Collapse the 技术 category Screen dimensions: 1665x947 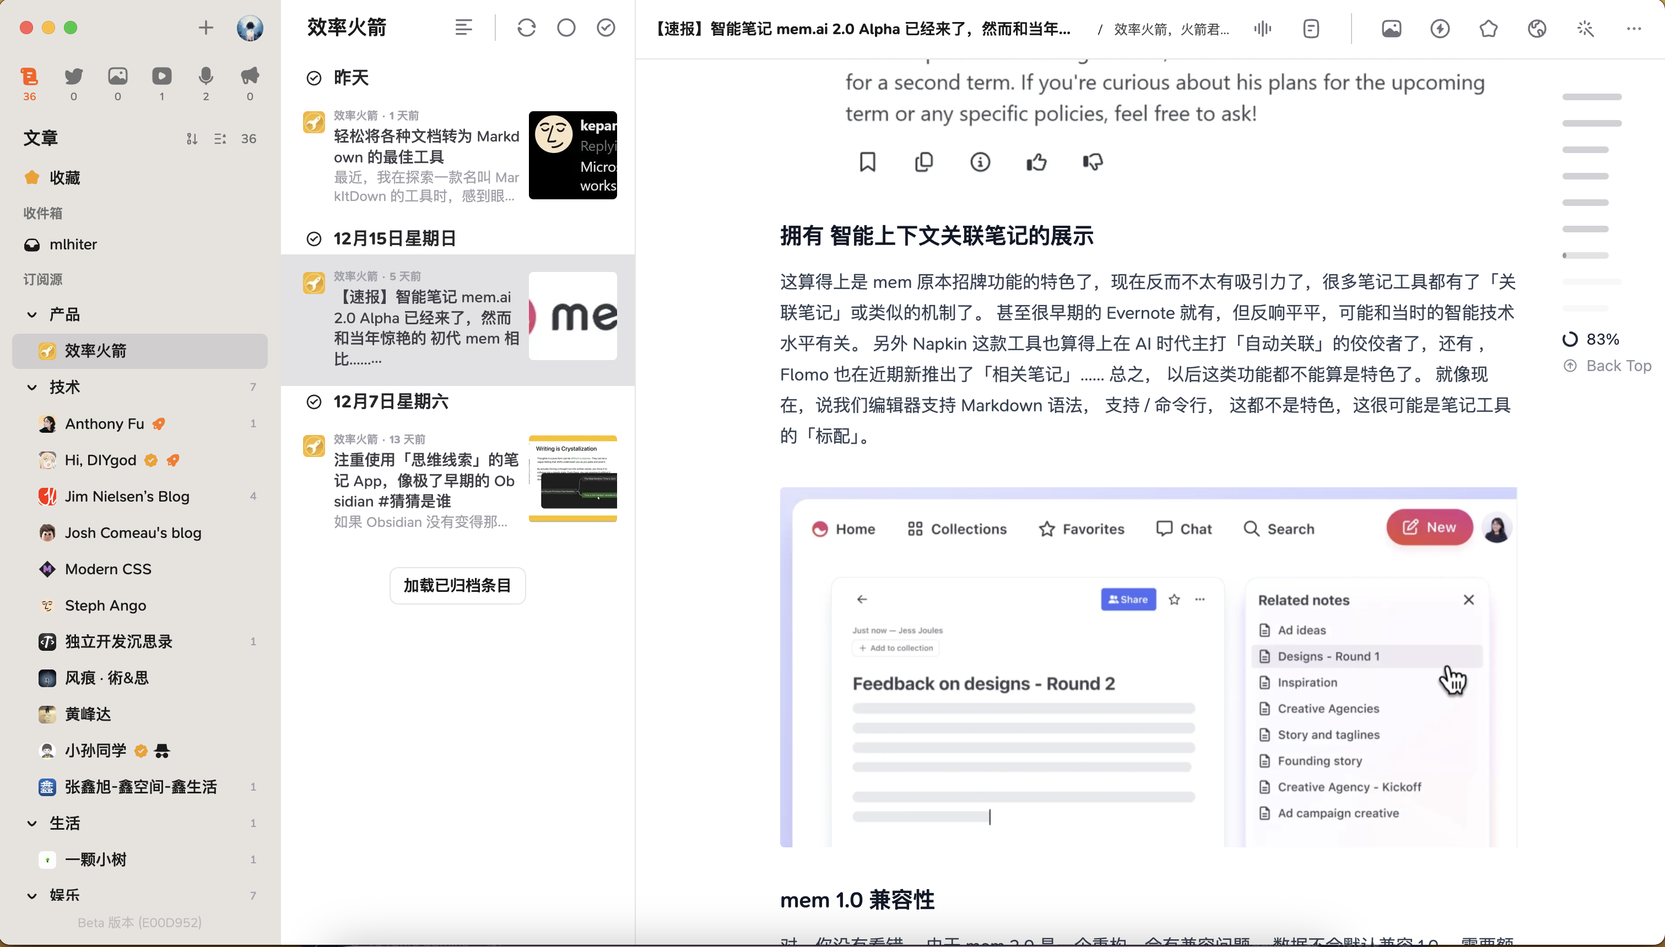(x=32, y=387)
